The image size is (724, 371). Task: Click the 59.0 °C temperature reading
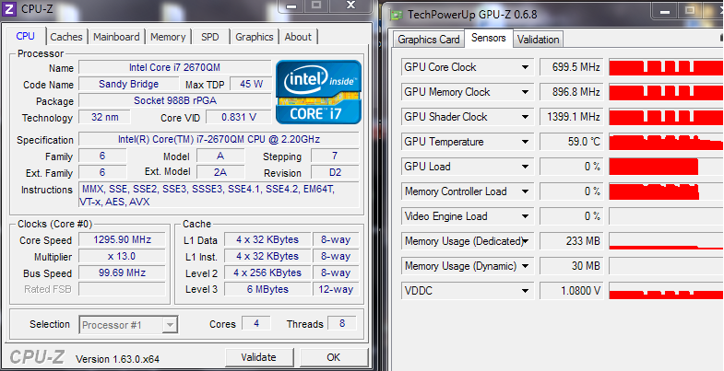(x=571, y=142)
